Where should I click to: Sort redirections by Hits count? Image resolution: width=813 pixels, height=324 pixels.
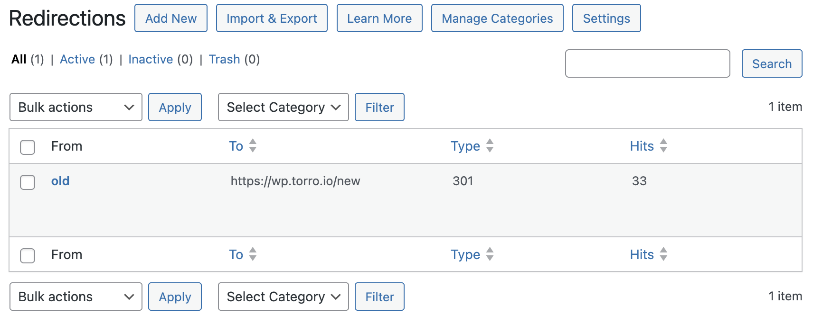pos(648,146)
